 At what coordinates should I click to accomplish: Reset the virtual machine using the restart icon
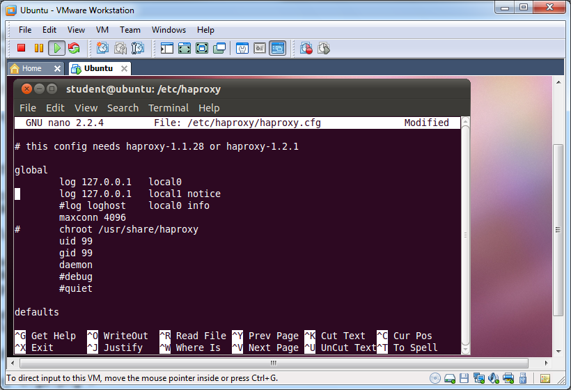(x=73, y=48)
